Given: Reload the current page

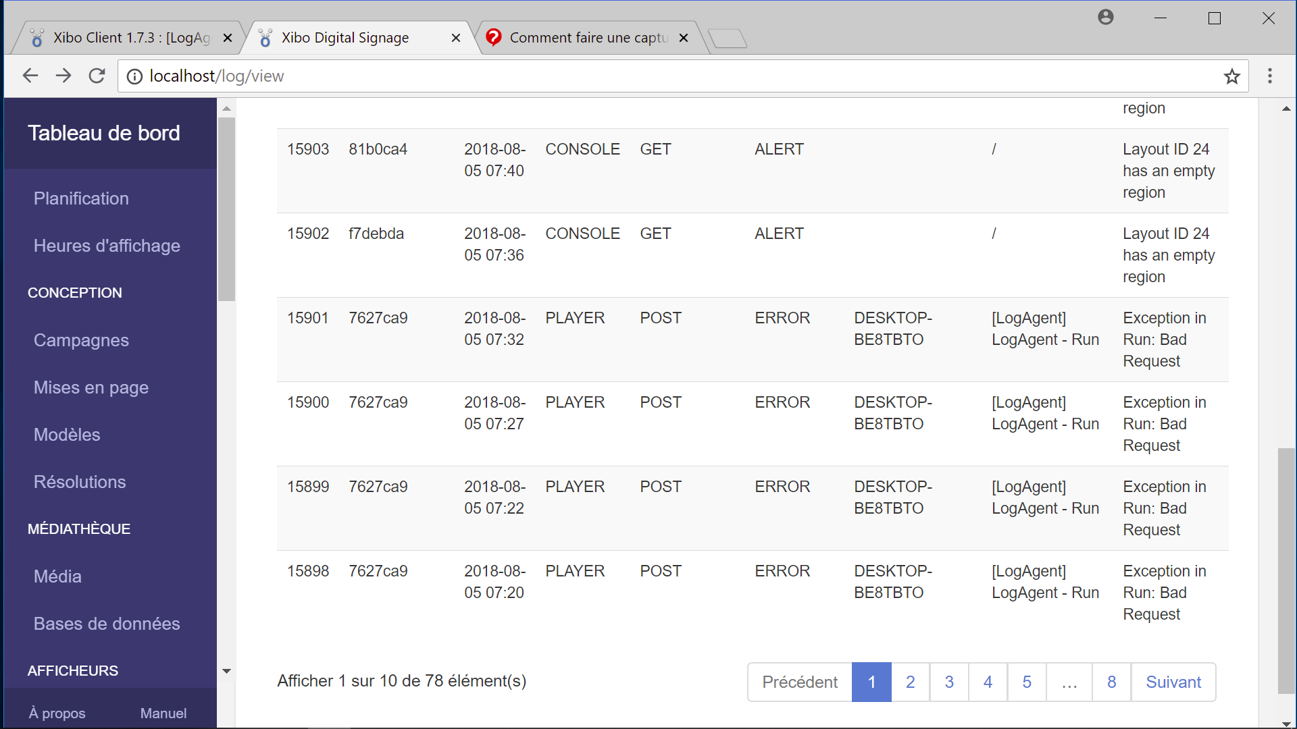Looking at the screenshot, I should [97, 76].
